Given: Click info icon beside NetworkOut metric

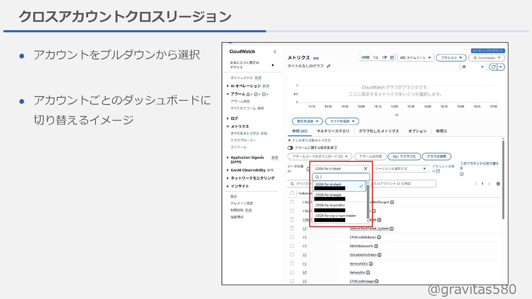Looking at the screenshot, I should [371, 264].
